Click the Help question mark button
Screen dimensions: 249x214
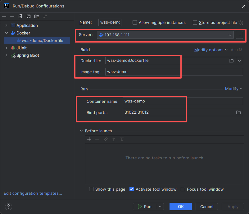pyautogui.click(x=8, y=207)
